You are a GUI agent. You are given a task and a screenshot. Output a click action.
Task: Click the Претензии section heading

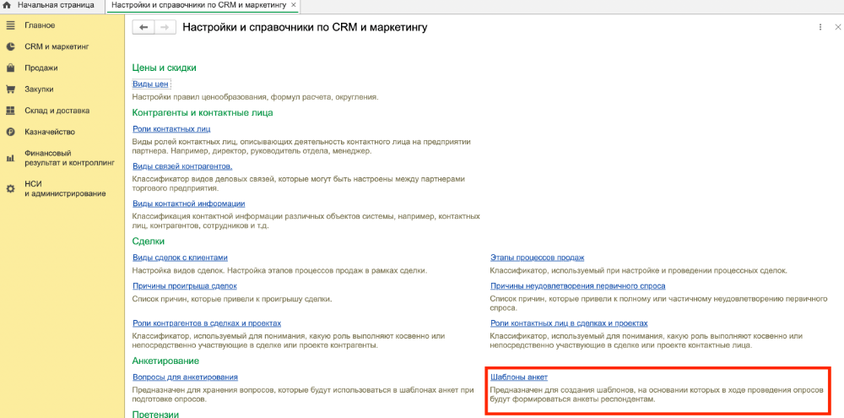pos(155,414)
